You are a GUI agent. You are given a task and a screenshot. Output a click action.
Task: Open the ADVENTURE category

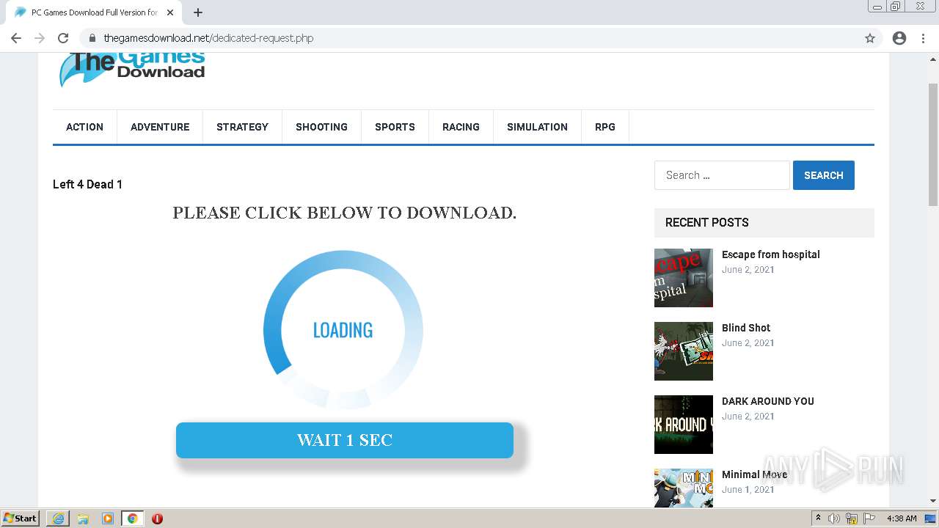point(160,127)
